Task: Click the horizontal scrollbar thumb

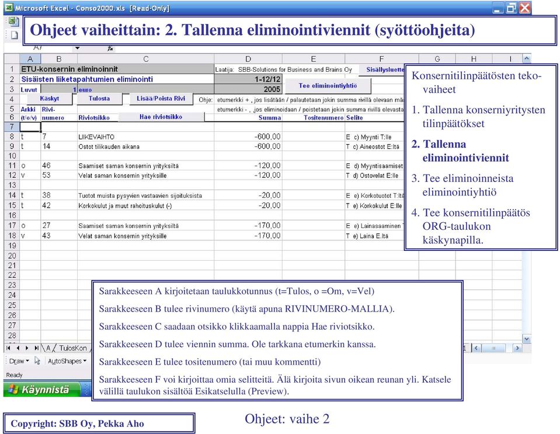Action: (x=493, y=348)
